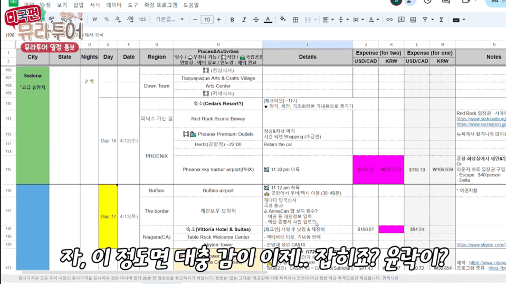Click the magenta $236.20 expense cell

click(x=366, y=169)
